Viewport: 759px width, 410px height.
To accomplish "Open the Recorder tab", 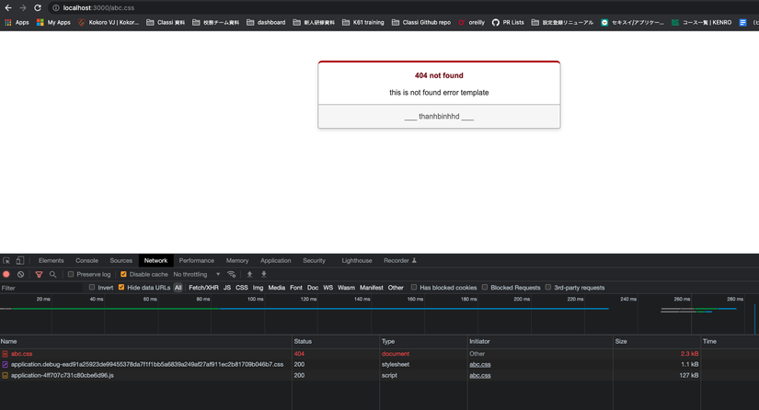I will [400, 260].
